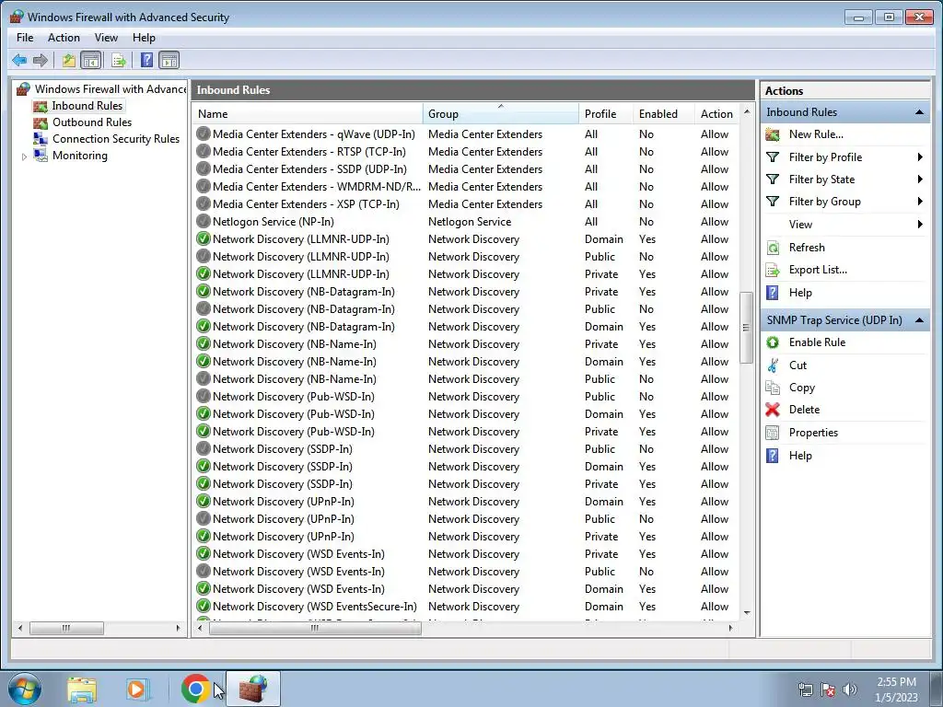Expand the Monitoring tree node
This screenshot has height=707, width=943.
[24, 156]
